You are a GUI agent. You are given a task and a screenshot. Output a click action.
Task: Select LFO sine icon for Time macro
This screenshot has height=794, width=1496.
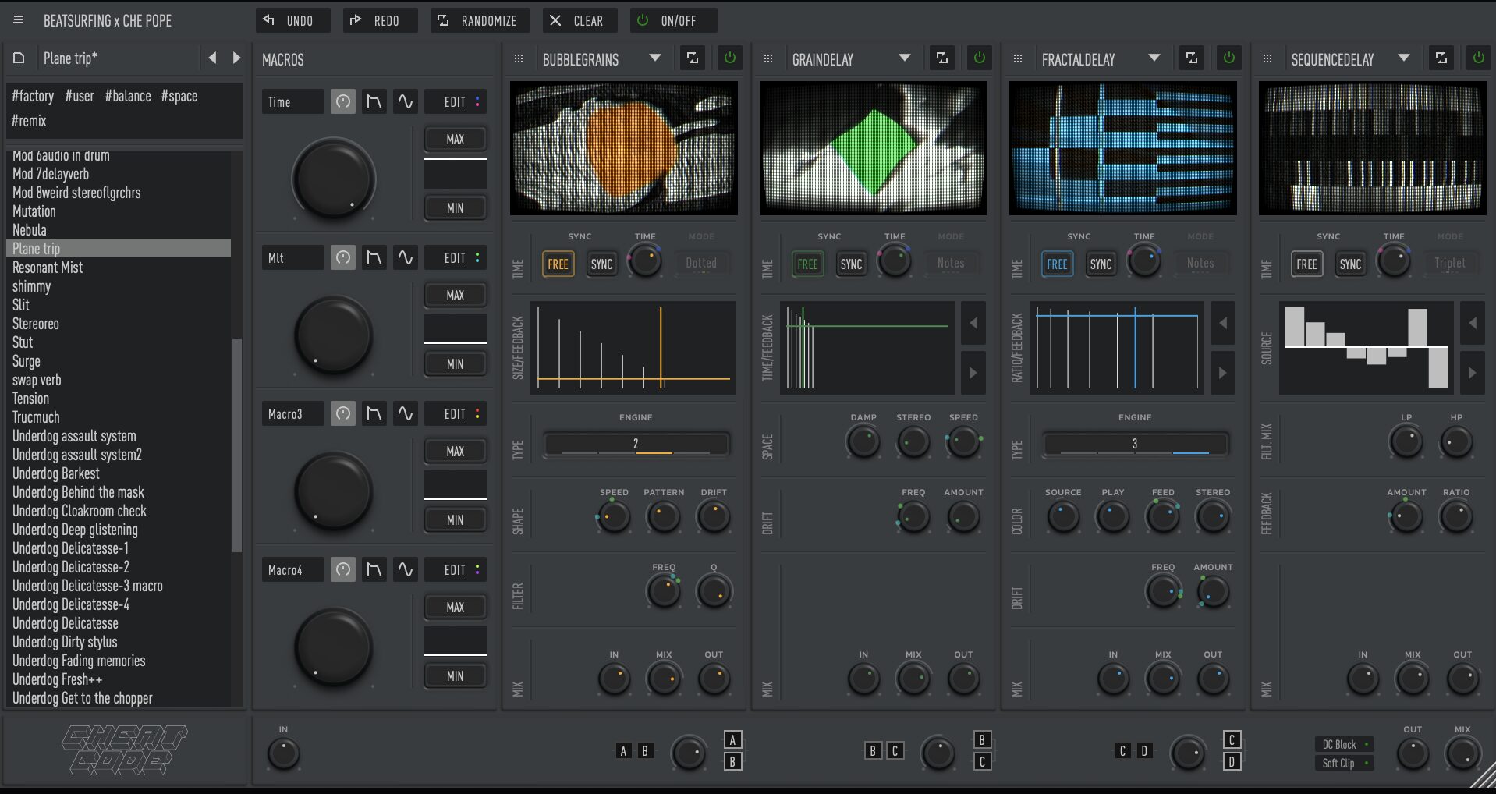pyautogui.click(x=406, y=101)
